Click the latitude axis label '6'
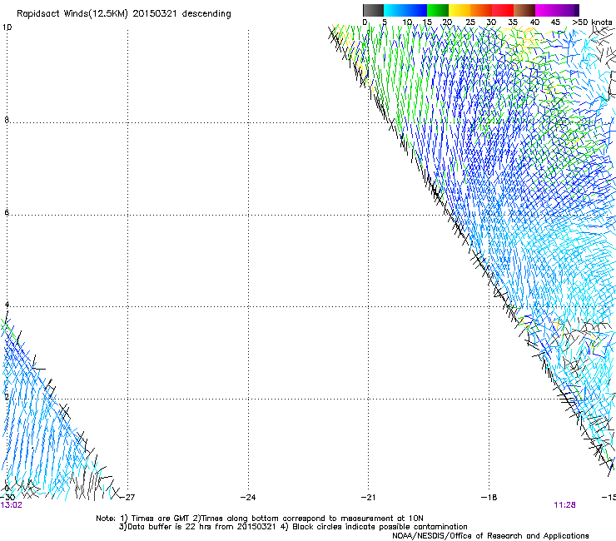This screenshot has height=541, width=616. tap(7, 212)
